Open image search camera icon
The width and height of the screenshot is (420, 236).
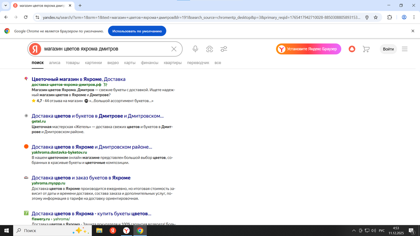209,49
